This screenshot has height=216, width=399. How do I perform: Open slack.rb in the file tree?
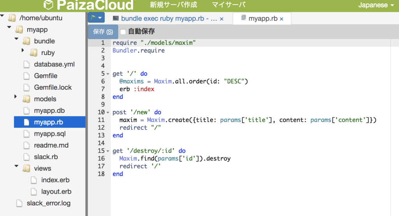pos(46,157)
